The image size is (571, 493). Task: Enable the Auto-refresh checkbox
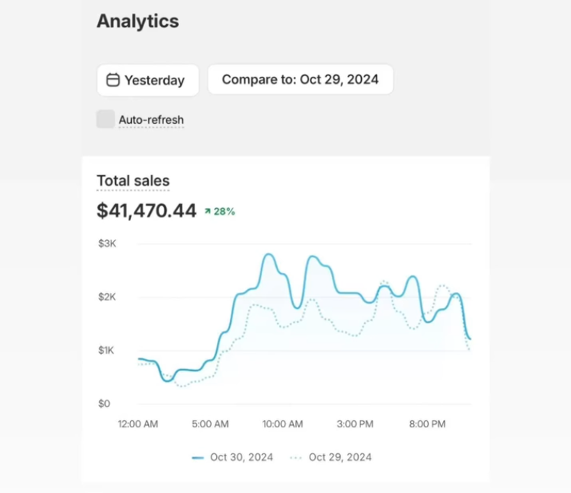coord(105,119)
